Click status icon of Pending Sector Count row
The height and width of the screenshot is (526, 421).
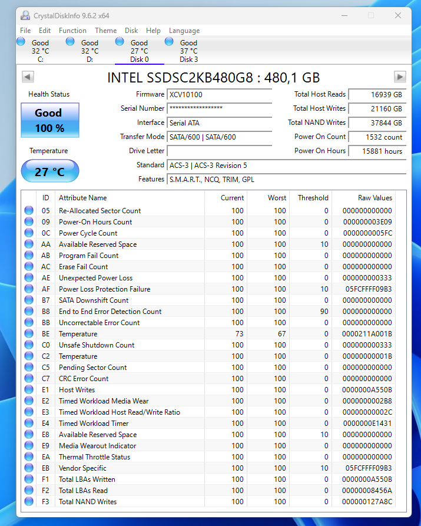29,367
